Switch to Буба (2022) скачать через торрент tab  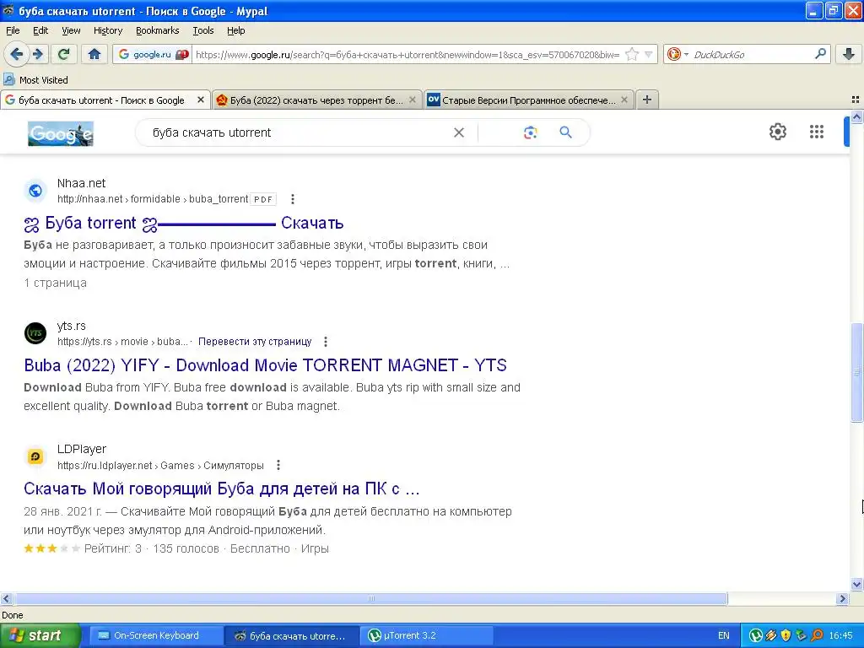click(x=317, y=100)
